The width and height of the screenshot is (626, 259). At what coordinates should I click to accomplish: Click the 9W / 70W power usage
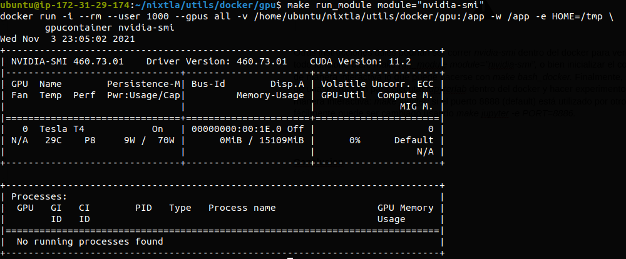pos(150,140)
